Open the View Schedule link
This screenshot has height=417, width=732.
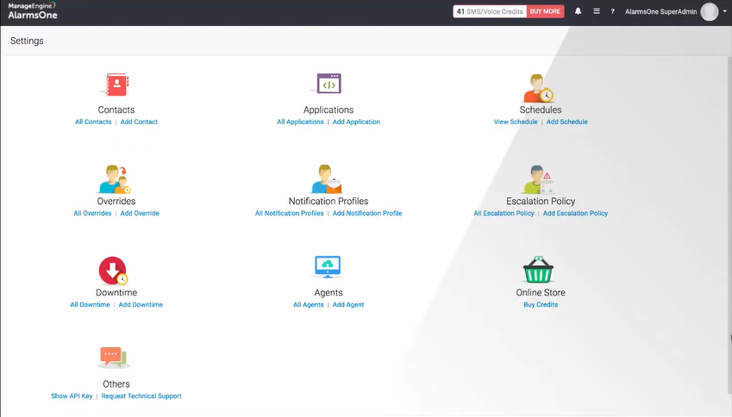coord(516,121)
